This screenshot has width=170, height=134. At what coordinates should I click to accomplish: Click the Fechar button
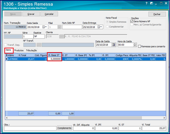click(x=157, y=14)
